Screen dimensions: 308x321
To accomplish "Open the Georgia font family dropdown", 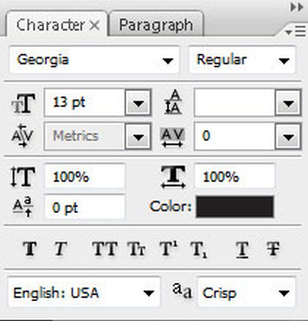I will (x=94, y=60).
